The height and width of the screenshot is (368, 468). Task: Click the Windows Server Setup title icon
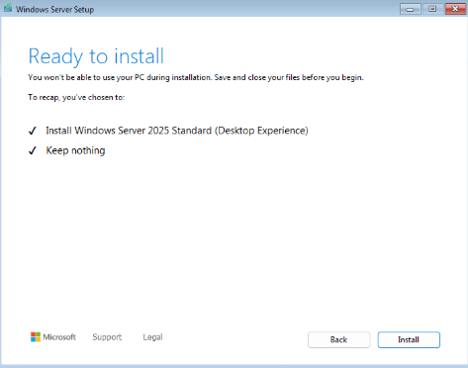tap(8, 9)
